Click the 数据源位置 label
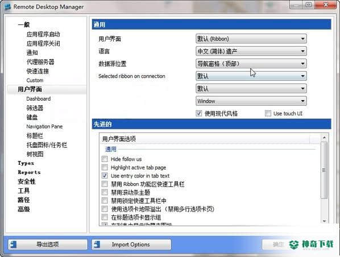 click(x=113, y=64)
